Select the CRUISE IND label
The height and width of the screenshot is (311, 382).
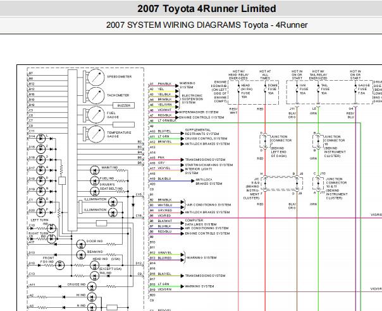click(x=77, y=285)
